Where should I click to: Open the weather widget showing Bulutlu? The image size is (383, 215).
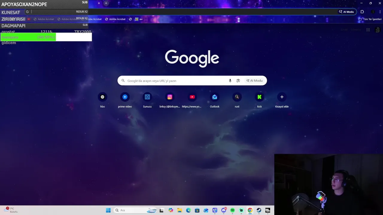[11, 210]
